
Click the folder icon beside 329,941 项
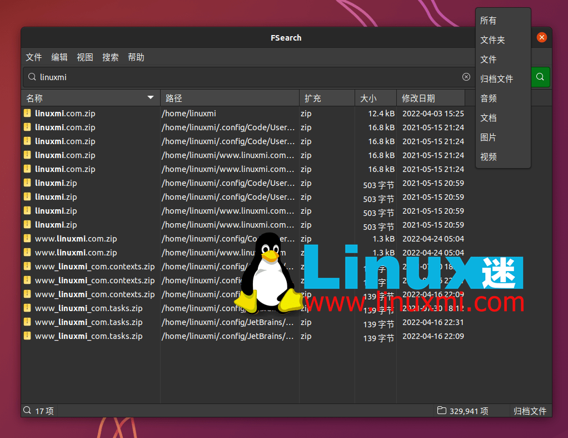point(442,410)
